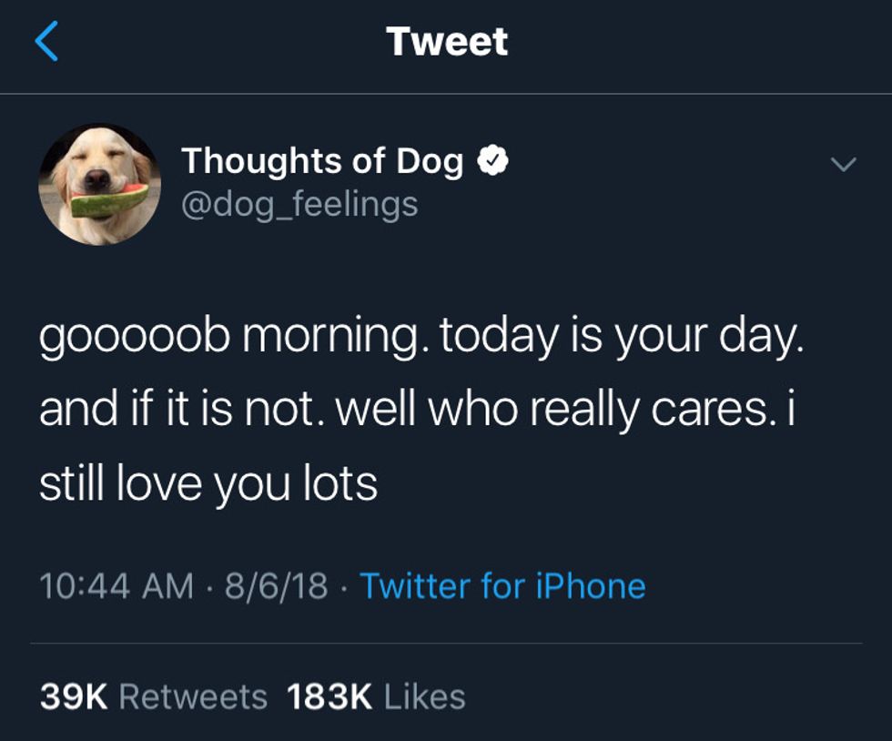
Task: Open the Thoughts of Dog profile picture
Action: (x=99, y=184)
